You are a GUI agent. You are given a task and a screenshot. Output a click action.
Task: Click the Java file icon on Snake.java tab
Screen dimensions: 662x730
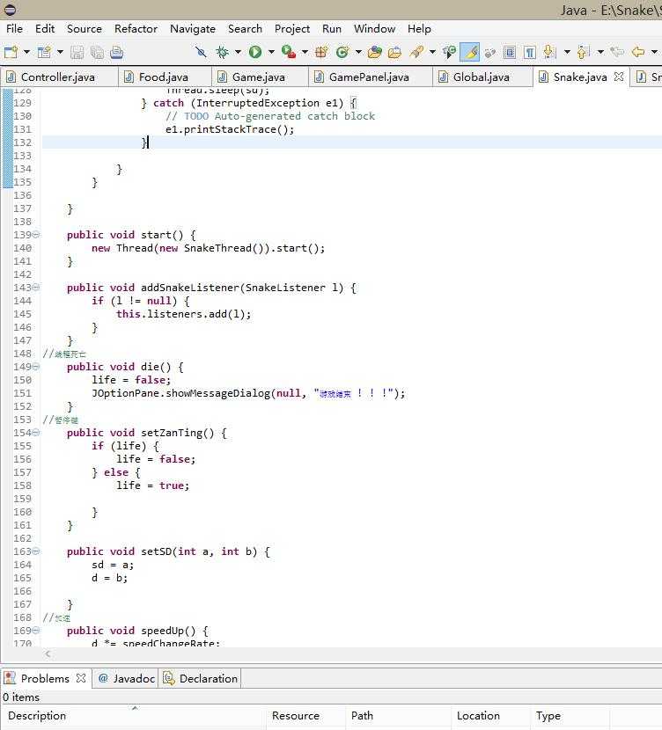pyautogui.click(x=543, y=77)
